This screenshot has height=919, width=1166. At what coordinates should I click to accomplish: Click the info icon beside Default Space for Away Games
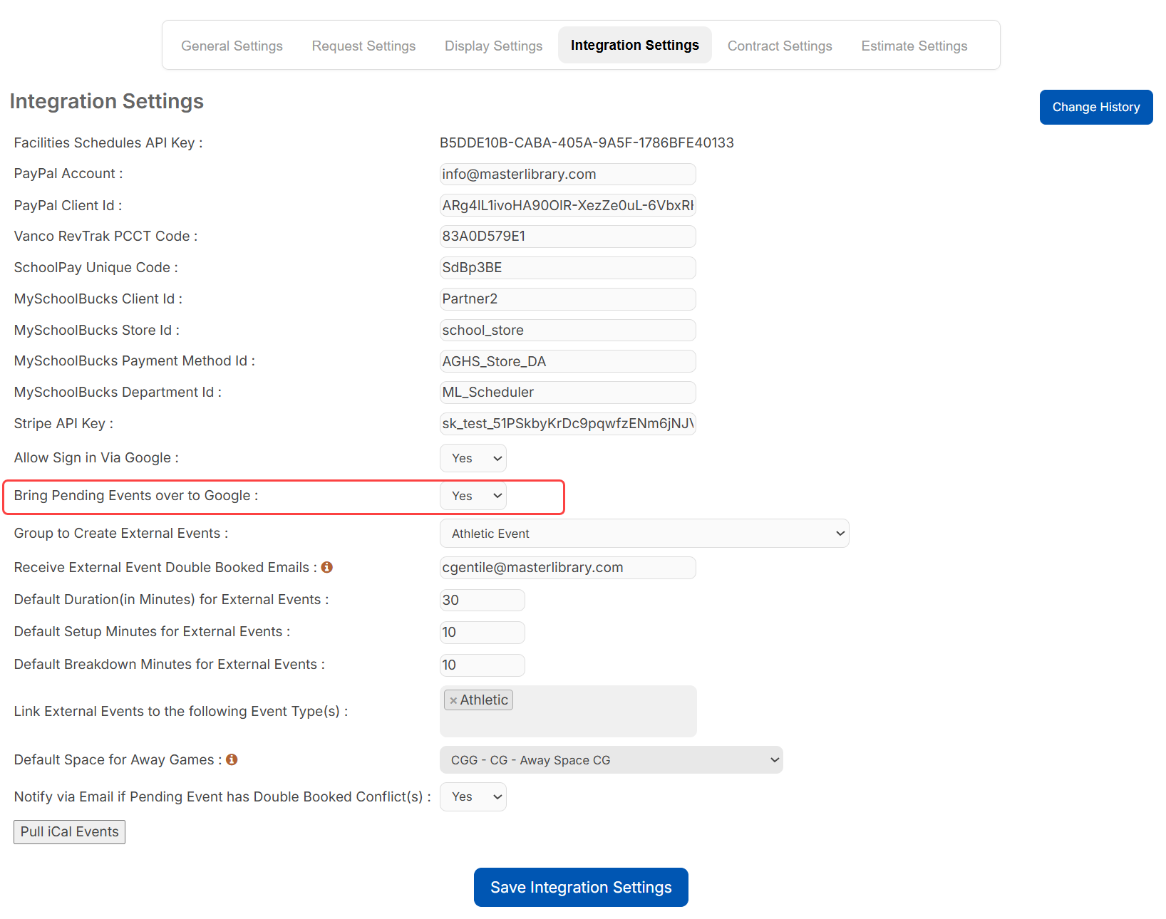point(231,759)
